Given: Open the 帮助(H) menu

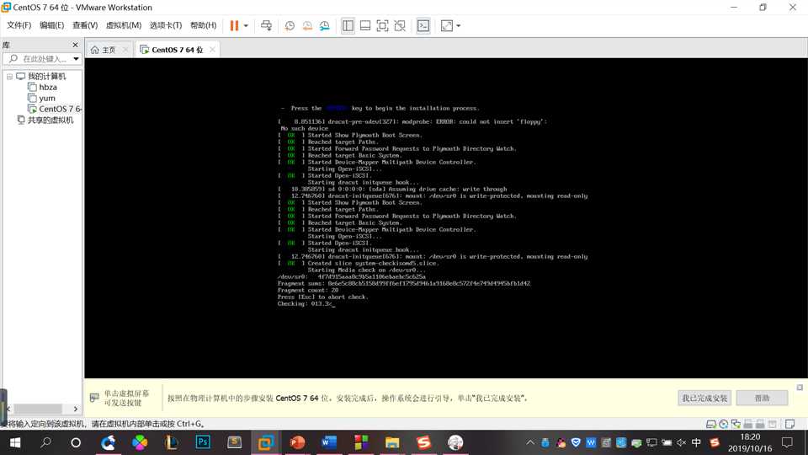Looking at the screenshot, I should coord(204,25).
